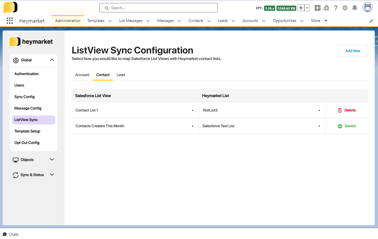Screen dimensions: 378x239
Task: Select ListView Sync in the sidebar
Action: click(33, 120)
